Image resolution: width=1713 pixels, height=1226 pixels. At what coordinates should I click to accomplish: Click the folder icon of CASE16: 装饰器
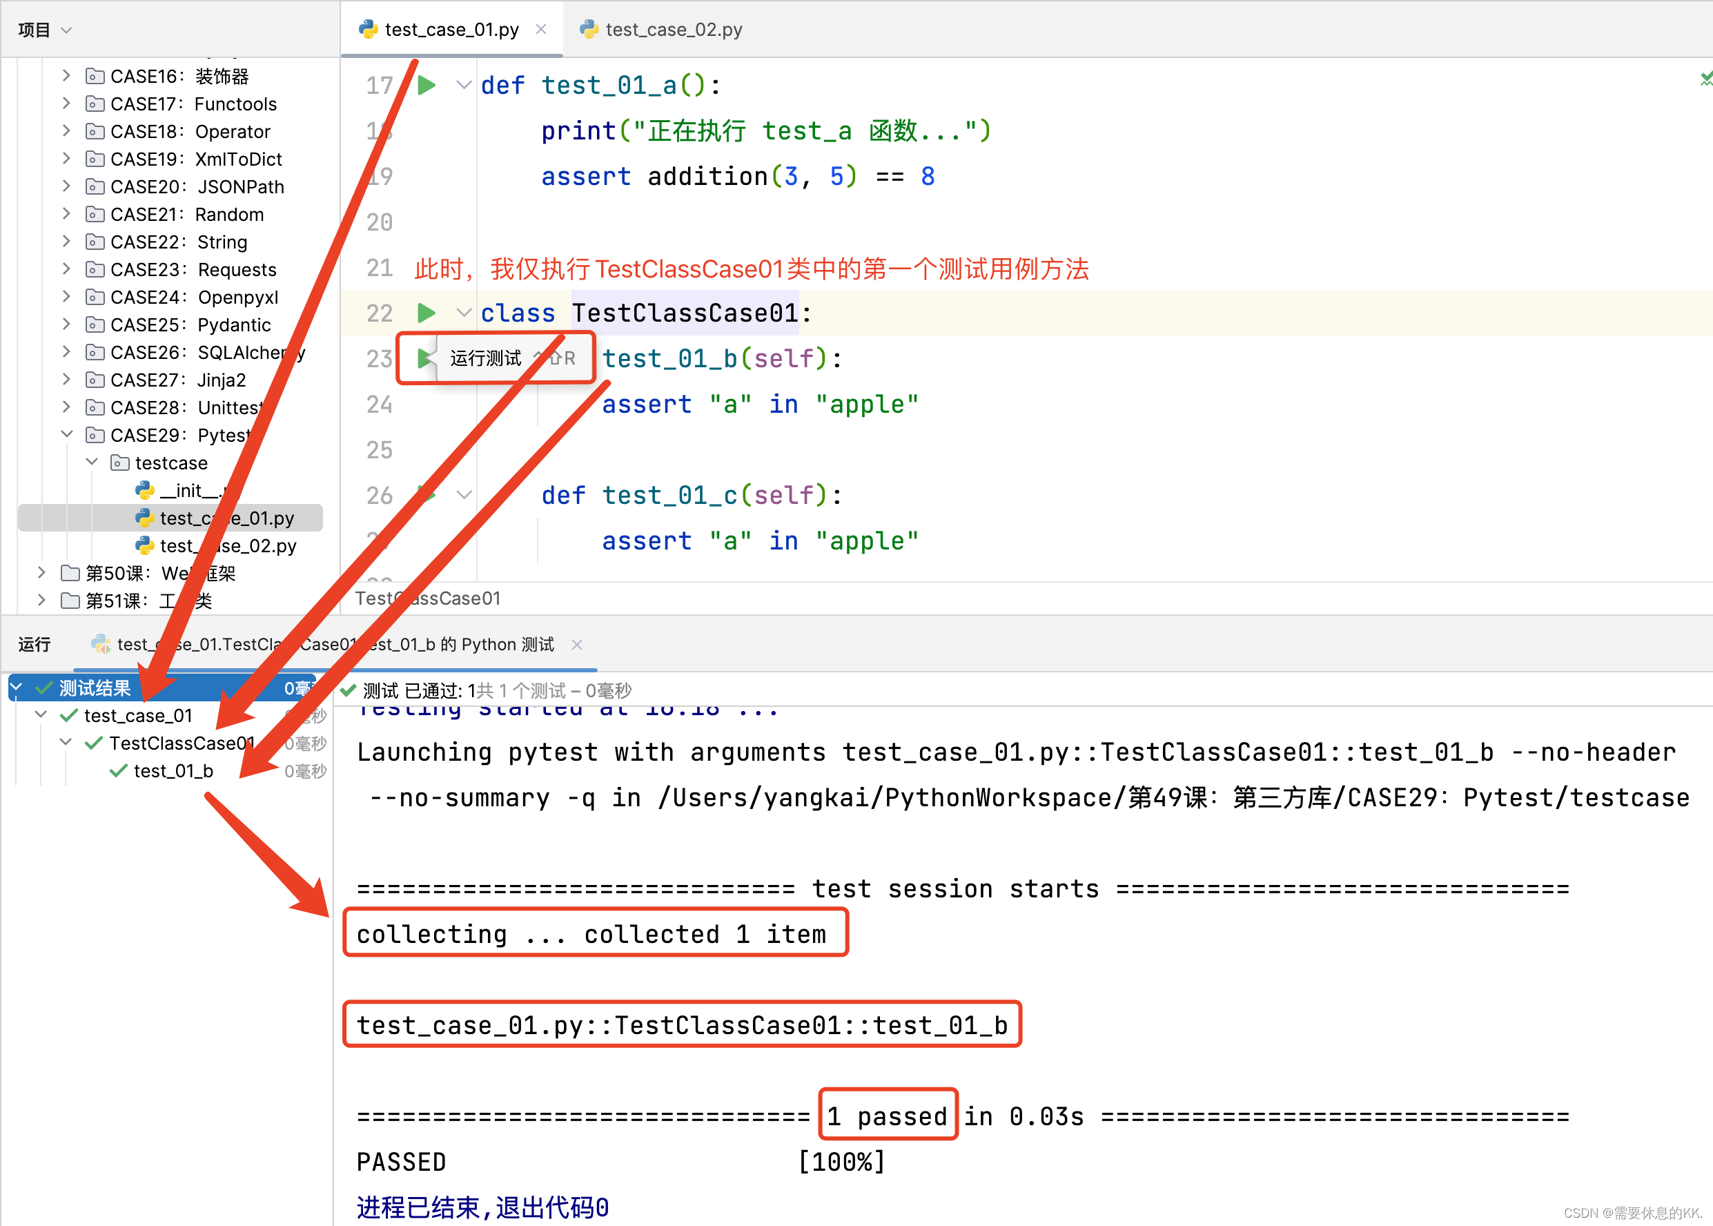coord(95,76)
